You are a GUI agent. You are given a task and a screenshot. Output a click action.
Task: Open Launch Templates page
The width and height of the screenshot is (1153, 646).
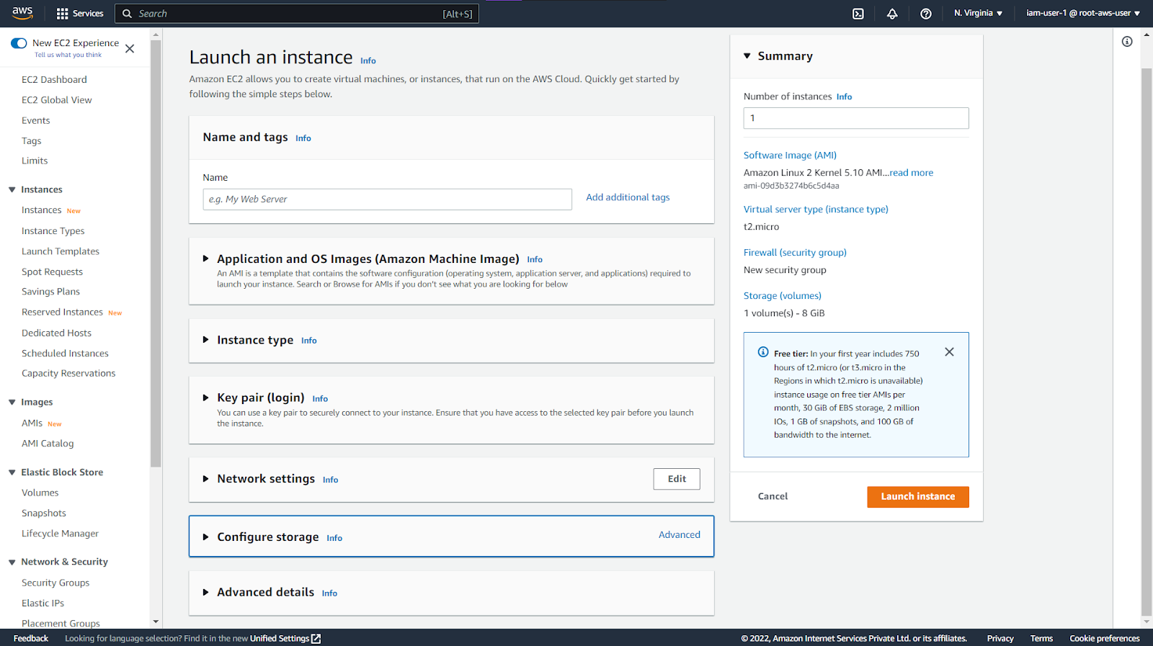click(61, 251)
